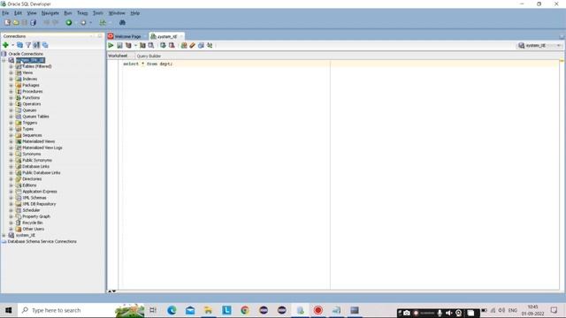This screenshot has width=566, height=318.
Task: Switch to the Query Builder tab
Action: (x=149, y=57)
